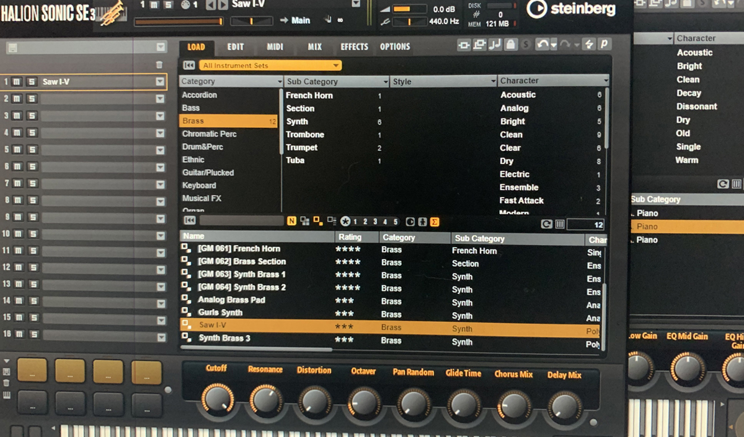Click the orange sigma filter icon
This screenshot has width=744, height=437.
(x=435, y=222)
